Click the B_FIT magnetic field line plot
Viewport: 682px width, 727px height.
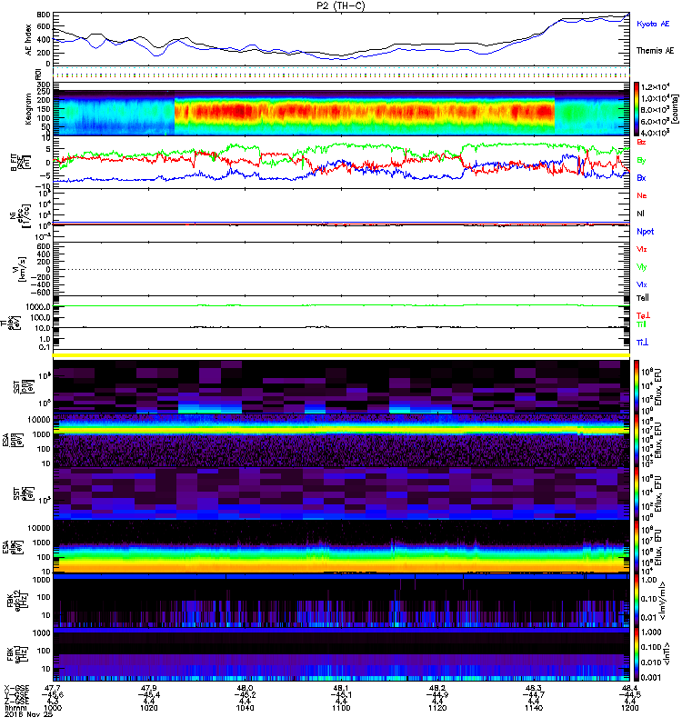point(341,163)
